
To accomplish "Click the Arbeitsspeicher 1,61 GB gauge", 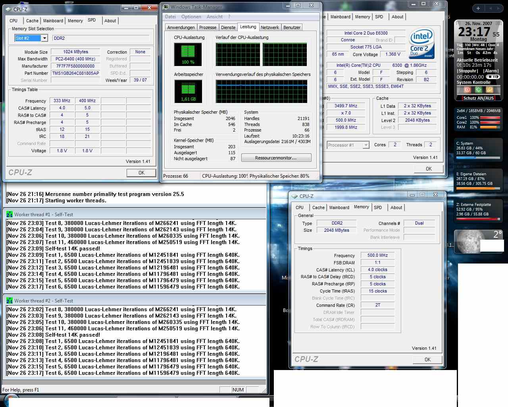I will tap(188, 91).
